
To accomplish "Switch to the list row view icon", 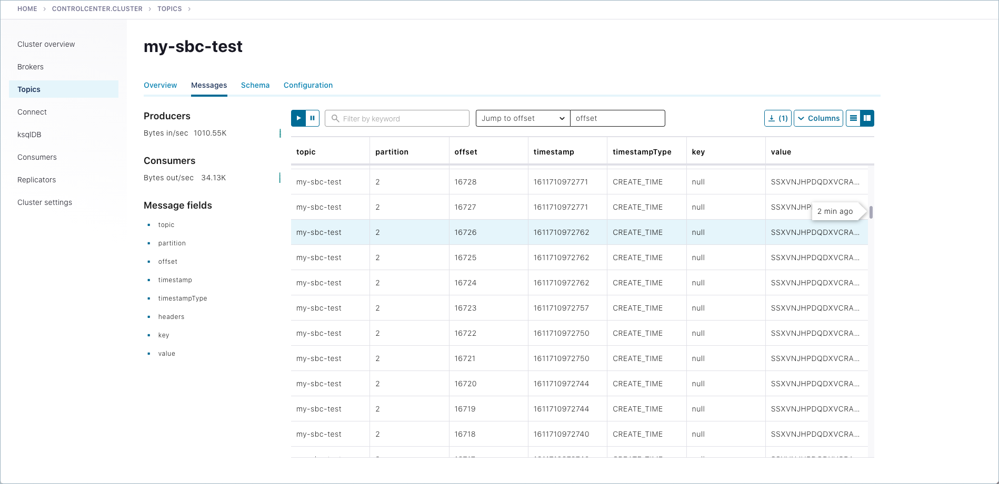I will [x=853, y=118].
